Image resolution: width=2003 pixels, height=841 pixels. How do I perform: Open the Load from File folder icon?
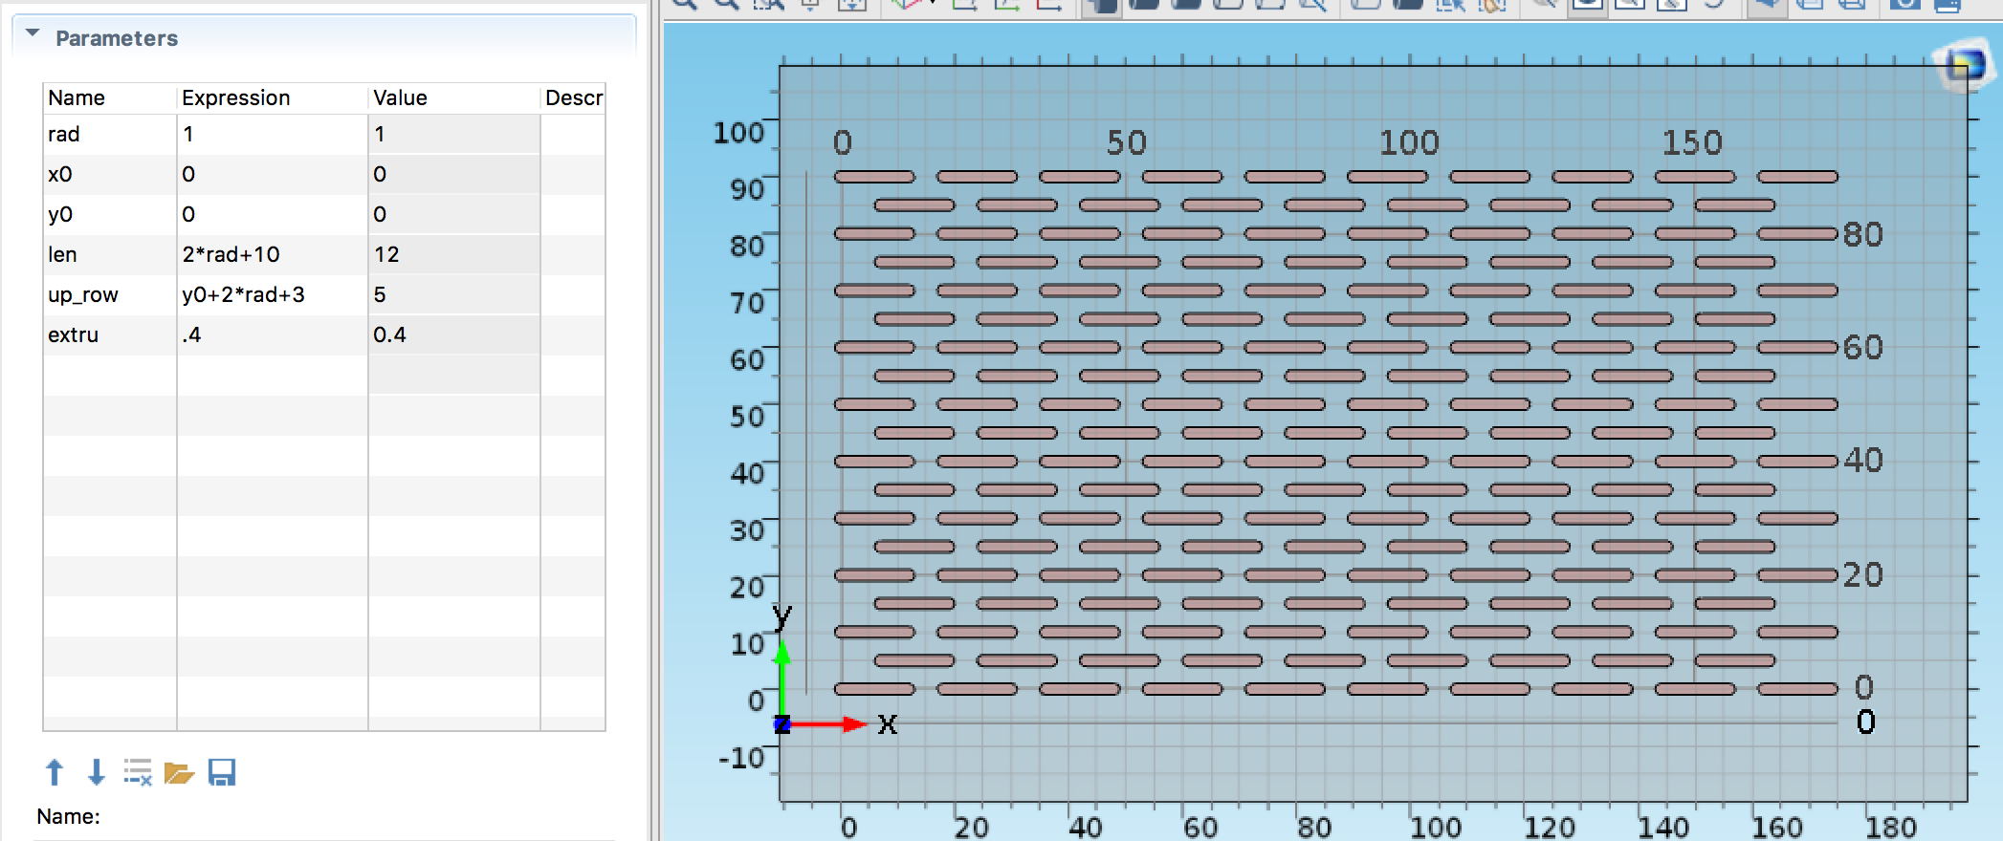pyautogui.click(x=179, y=772)
